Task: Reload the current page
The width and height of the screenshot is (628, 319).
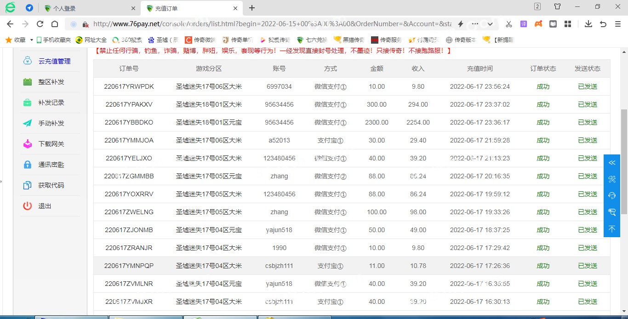Action: [x=40, y=24]
